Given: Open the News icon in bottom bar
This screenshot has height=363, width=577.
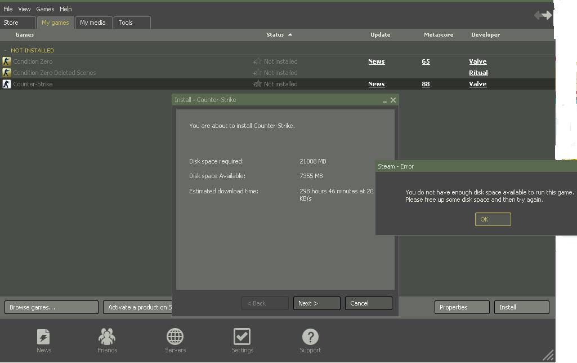Looking at the screenshot, I should [43, 337].
